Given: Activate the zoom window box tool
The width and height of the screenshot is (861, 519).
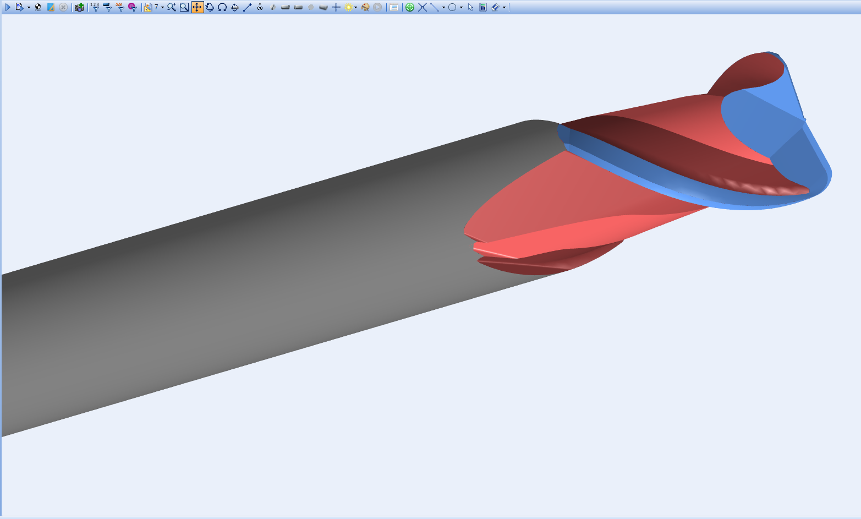Looking at the screenshot, I should tap(184, 7).
